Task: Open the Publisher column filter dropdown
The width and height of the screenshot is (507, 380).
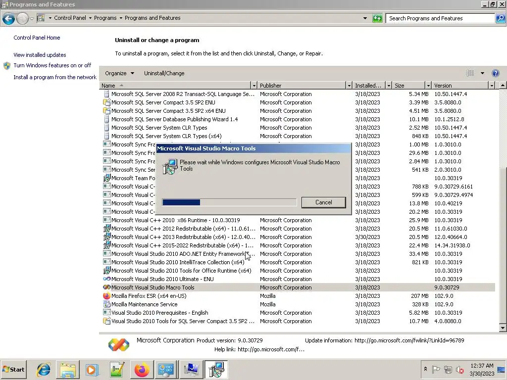Action: point(349,86)
